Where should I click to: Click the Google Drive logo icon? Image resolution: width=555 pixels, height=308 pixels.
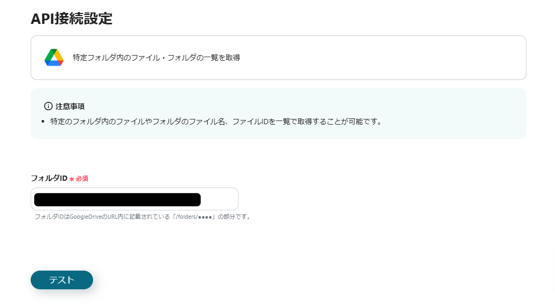tap(54, 58)
